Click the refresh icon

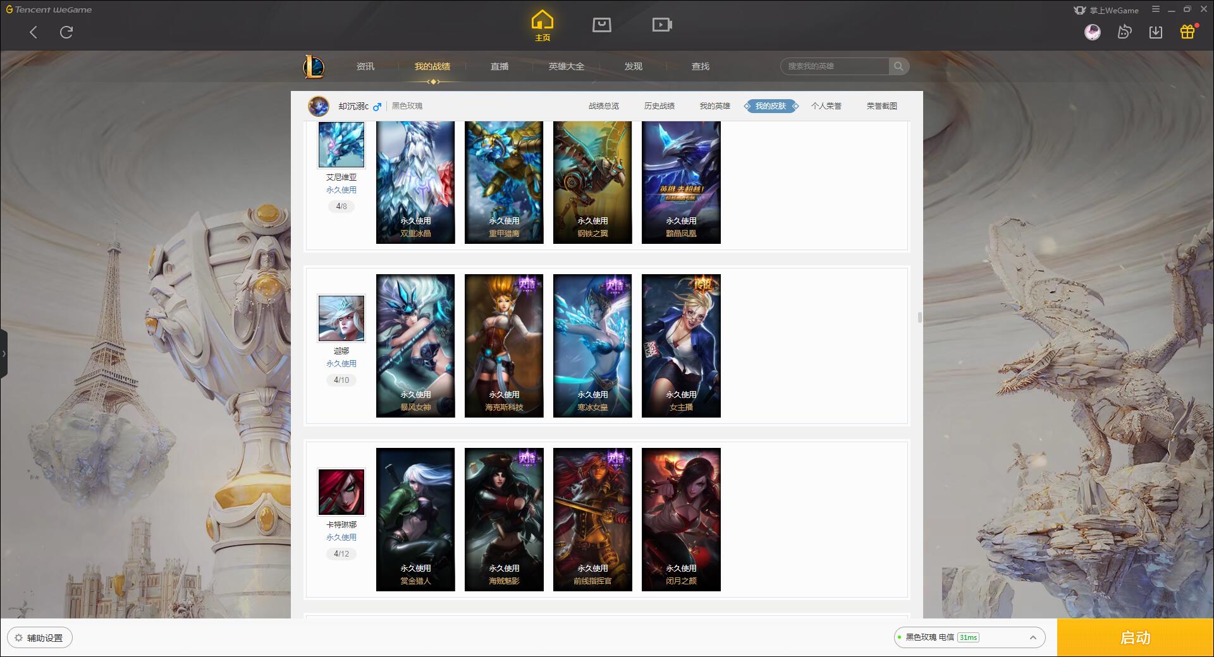click(66, 32)
